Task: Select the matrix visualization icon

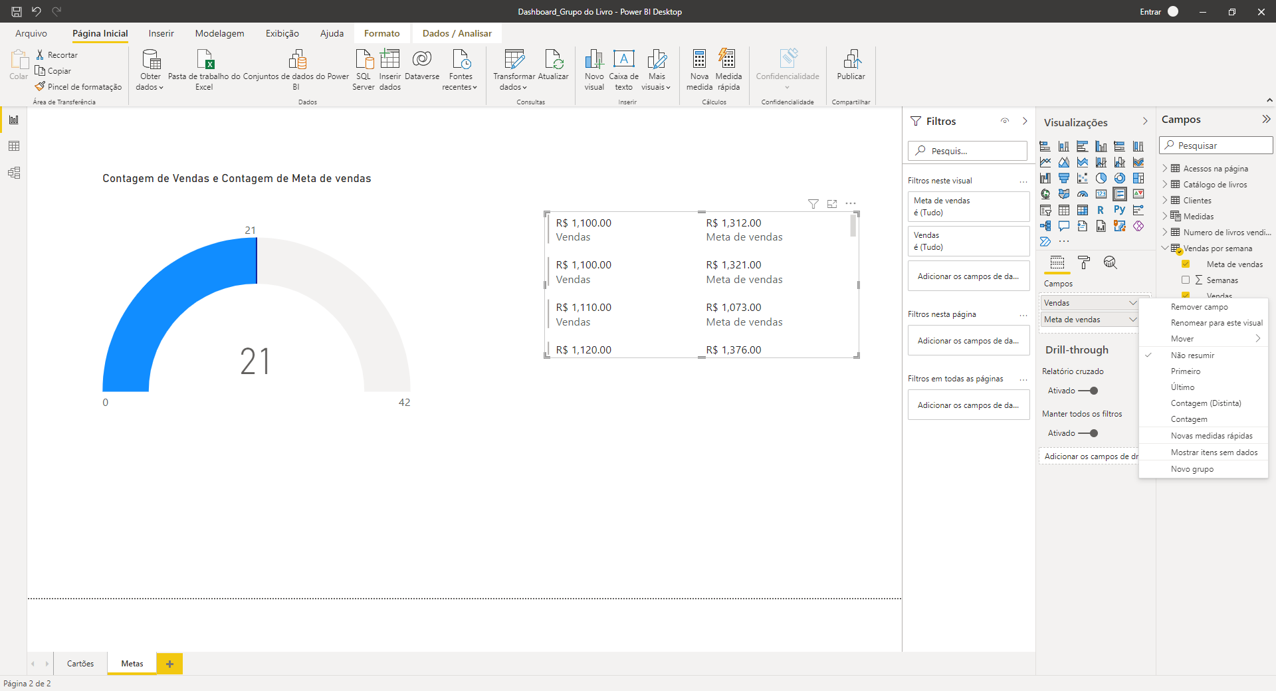Action: coord(1083,210)
